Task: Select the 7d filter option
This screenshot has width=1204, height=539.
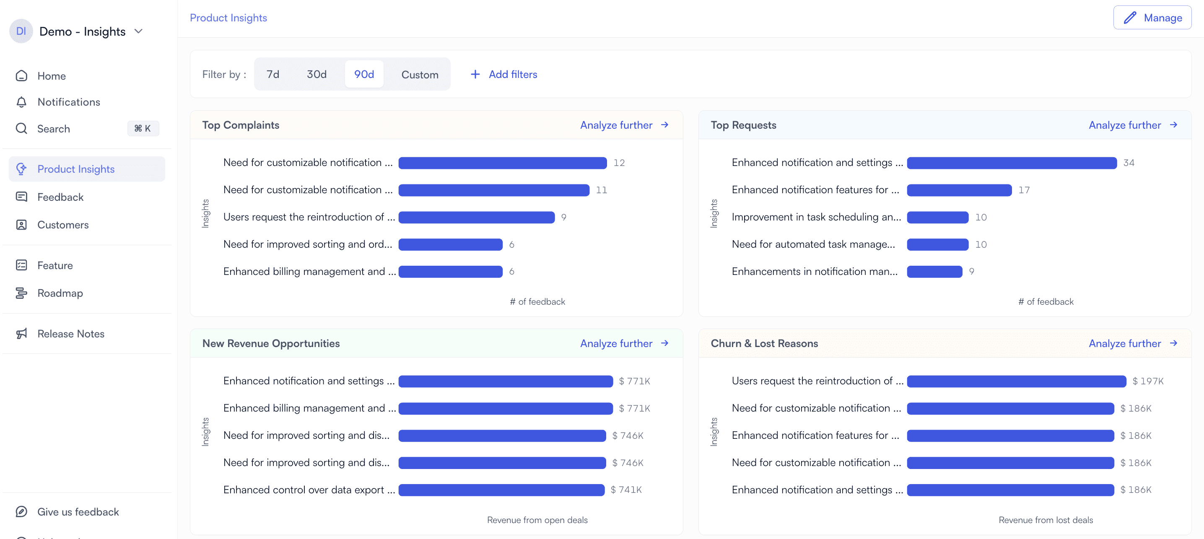Action: [272, 74]
